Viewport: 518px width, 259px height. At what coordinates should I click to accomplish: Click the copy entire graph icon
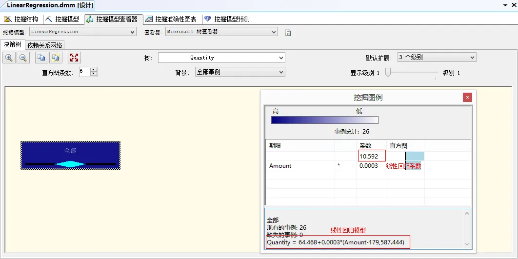click(56, 58)
